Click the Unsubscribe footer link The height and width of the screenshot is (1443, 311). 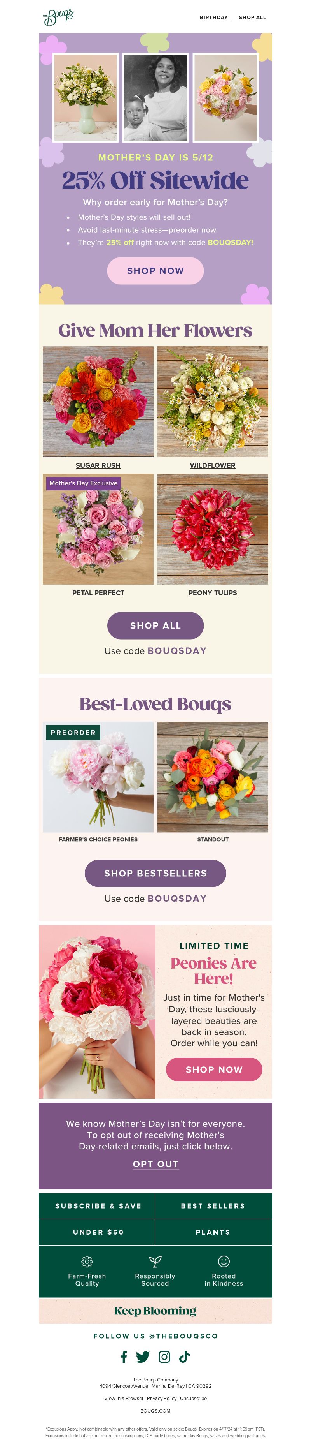tap(193, 1398)
